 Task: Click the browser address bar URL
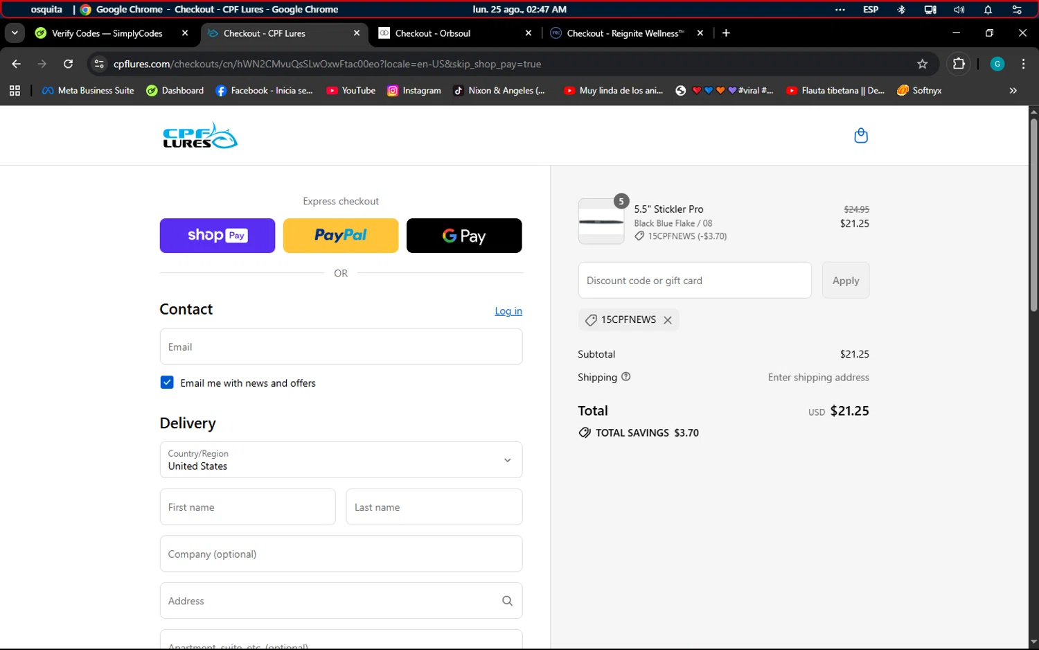click(327, 64)
